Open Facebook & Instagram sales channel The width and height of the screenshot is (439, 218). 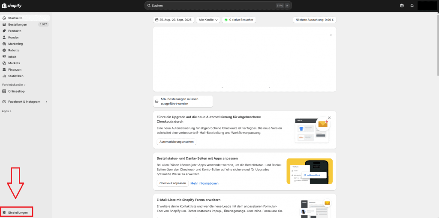click(24, 102)
